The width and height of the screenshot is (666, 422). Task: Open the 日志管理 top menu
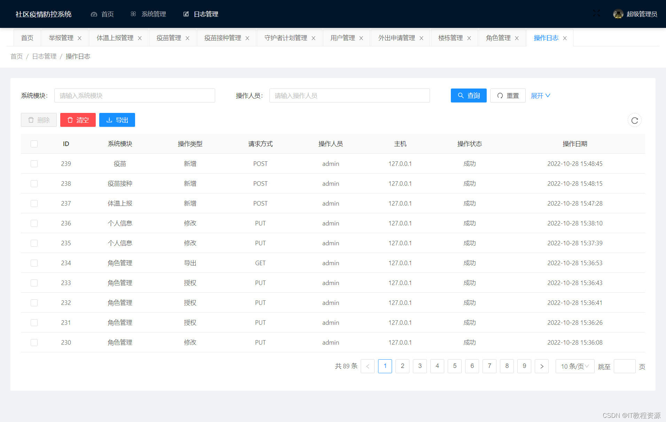tap(201, 14)
